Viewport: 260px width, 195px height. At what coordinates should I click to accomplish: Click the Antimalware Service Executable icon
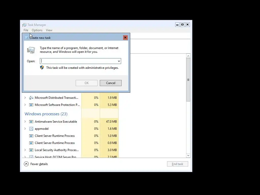coord(31,122)
